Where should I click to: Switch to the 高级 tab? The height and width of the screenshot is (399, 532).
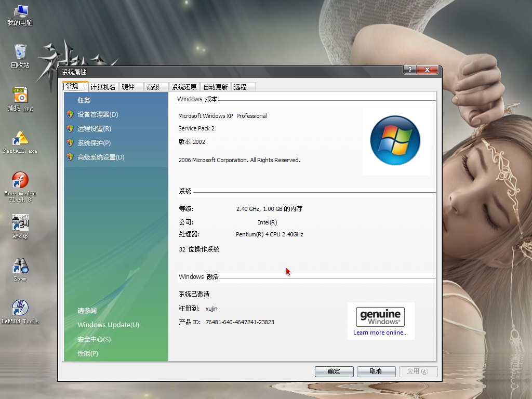[156, 87]
